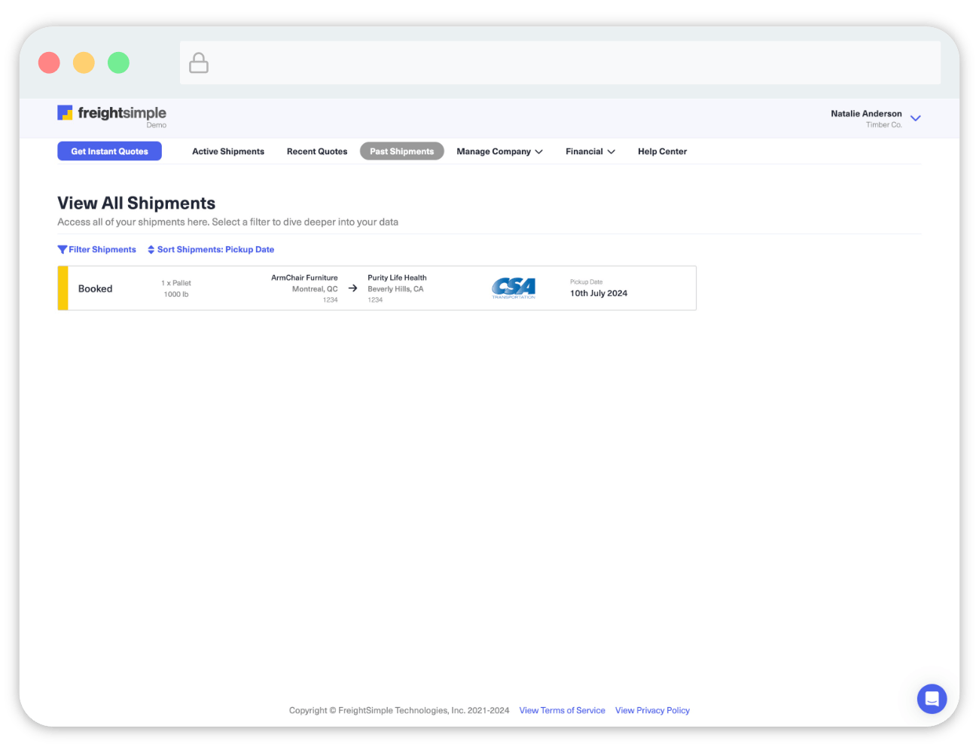This screenshot has height=753, width=979.
Task: Click the route arrow between Montreal and Beverly Hills
Action: tap(352, 288)
